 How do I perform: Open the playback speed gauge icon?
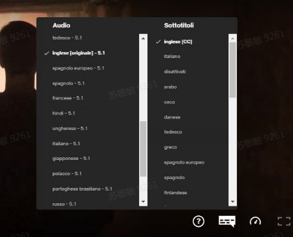tap(255, 221)
